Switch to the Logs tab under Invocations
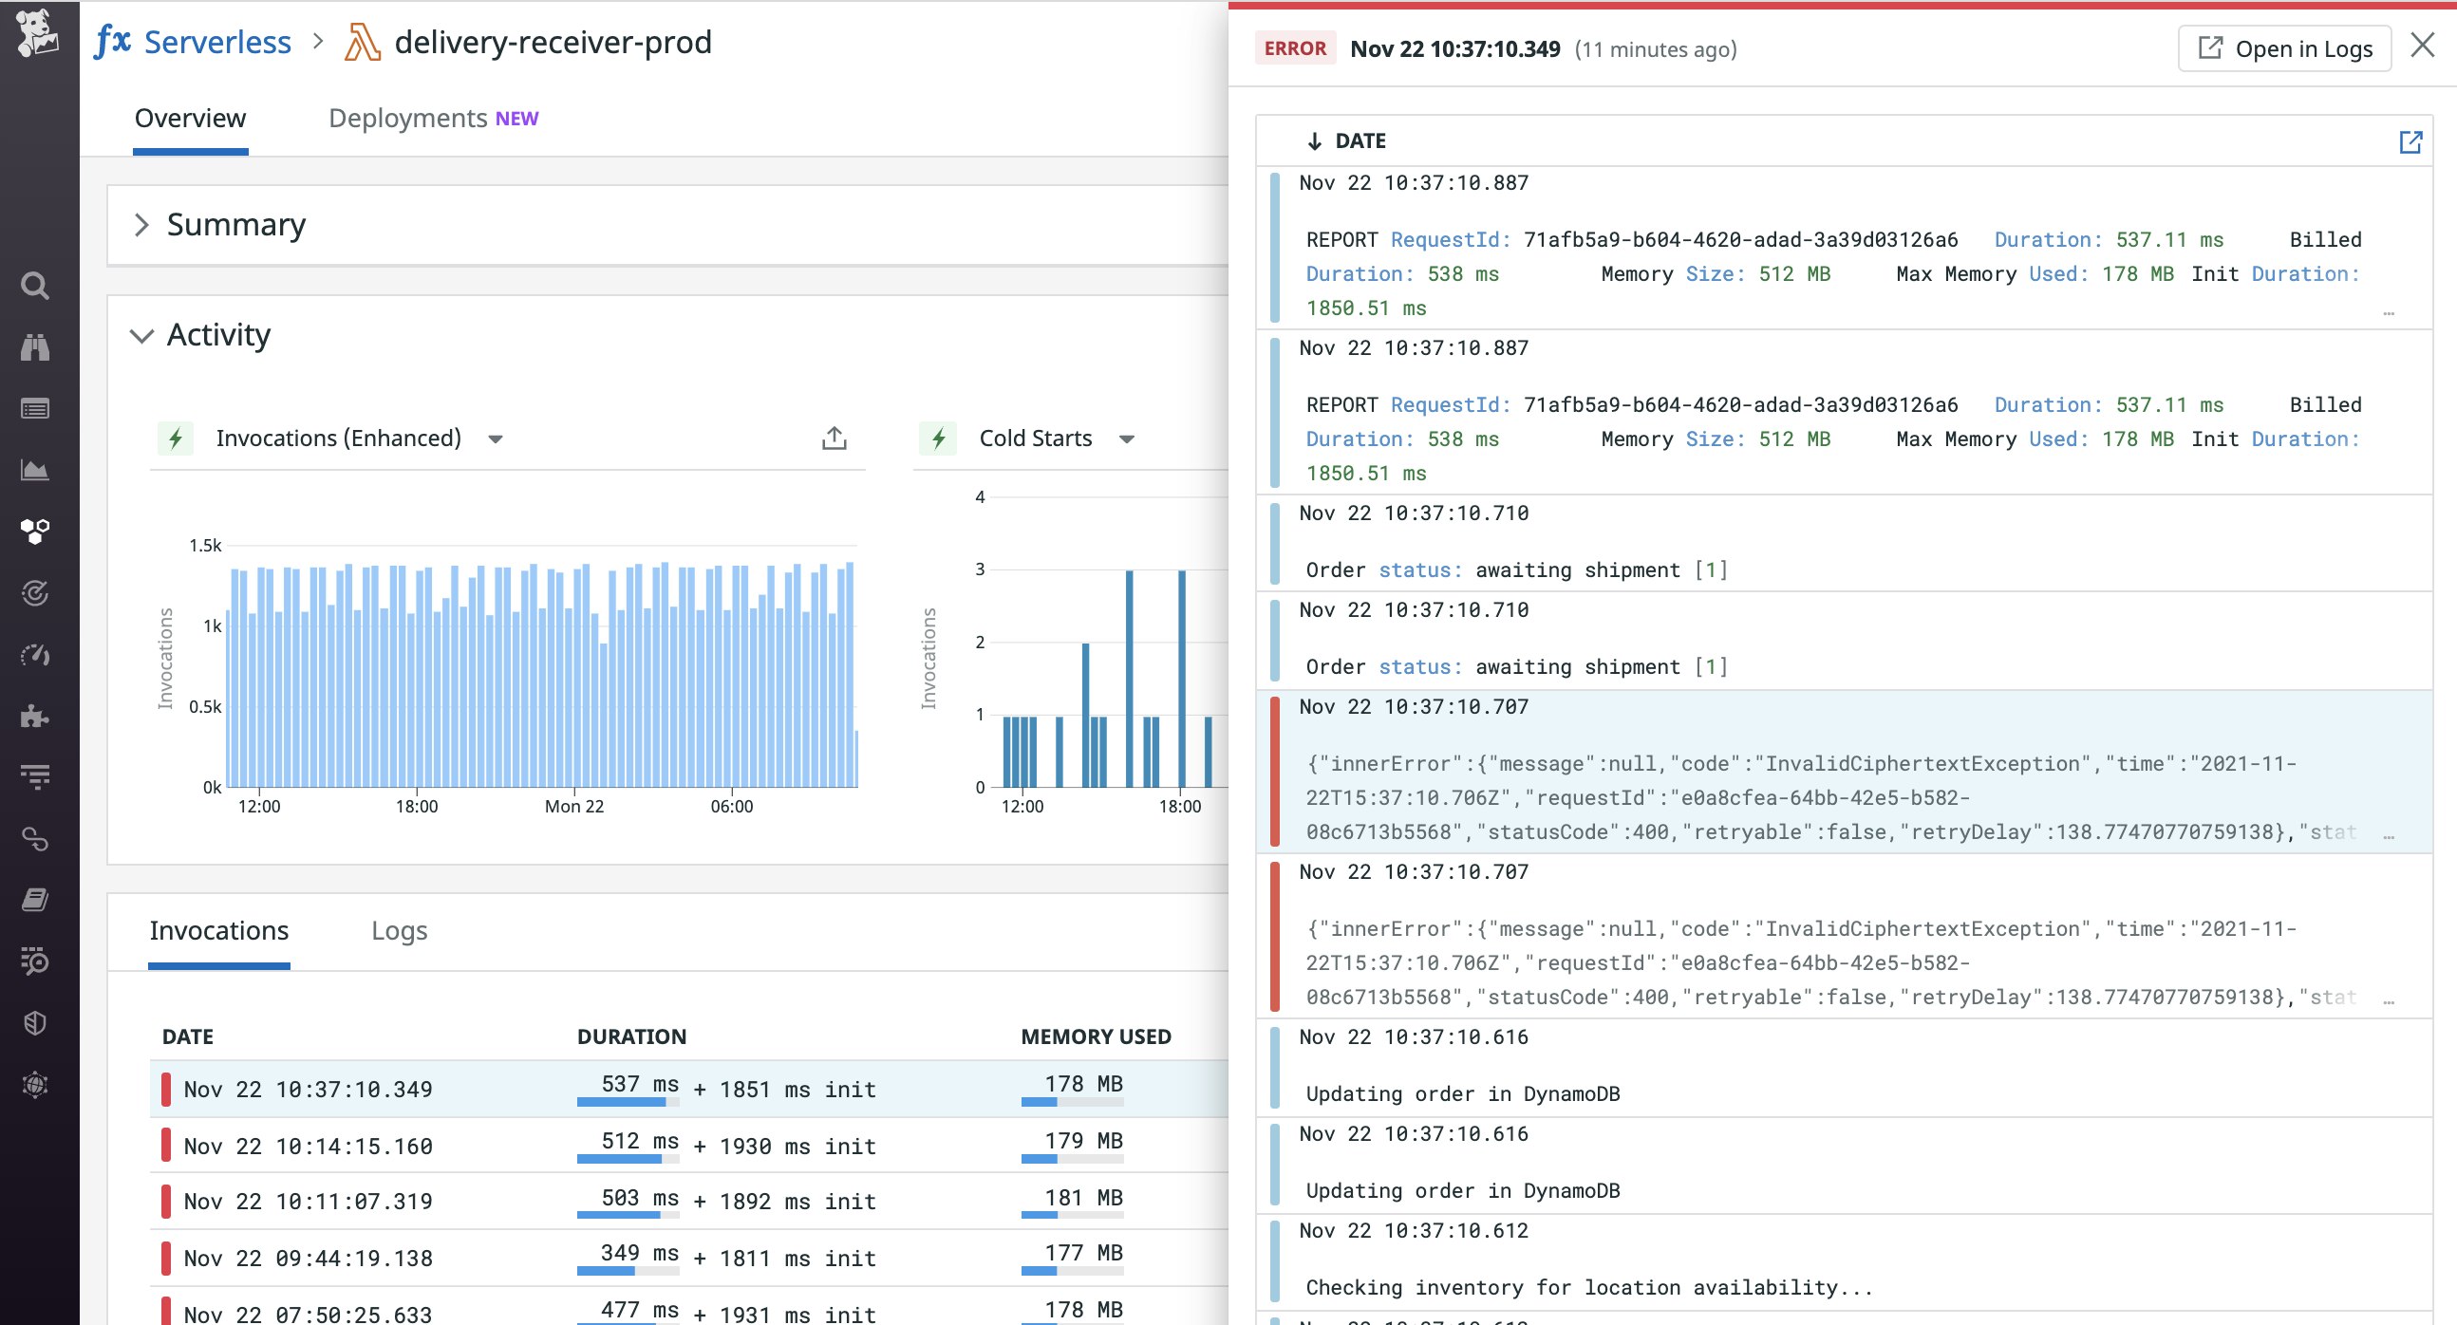2457x1325 pixels. click(x=399, y=930)
